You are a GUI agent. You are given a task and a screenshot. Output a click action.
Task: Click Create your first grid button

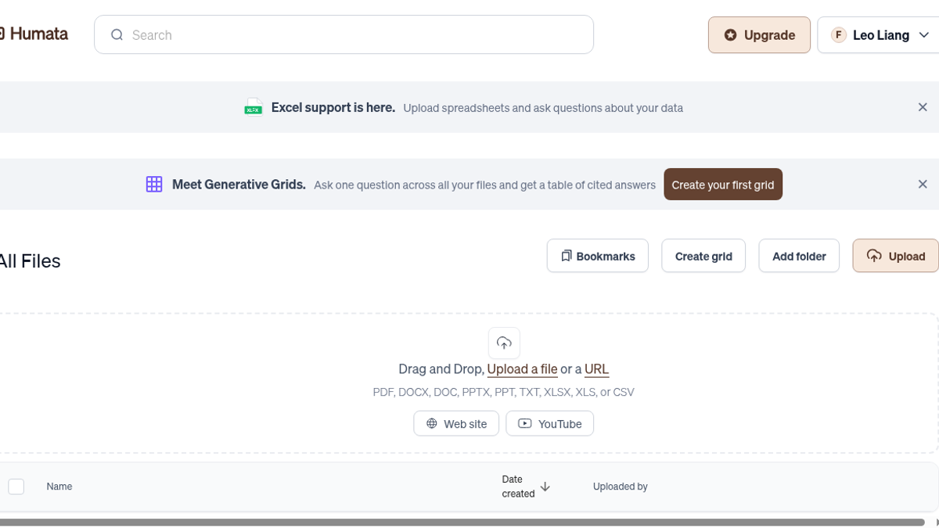(723, 185)
